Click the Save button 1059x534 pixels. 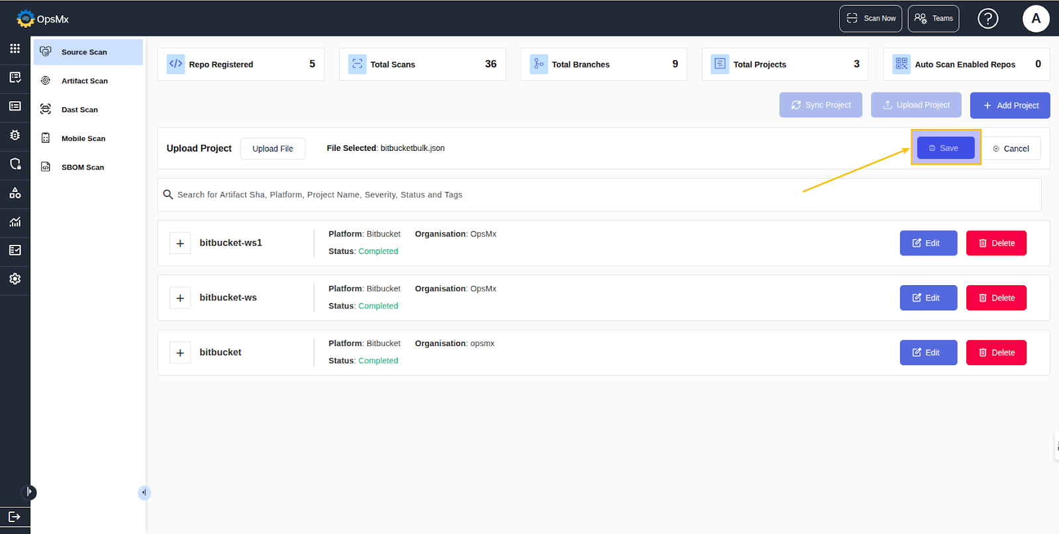click(945, 148)
